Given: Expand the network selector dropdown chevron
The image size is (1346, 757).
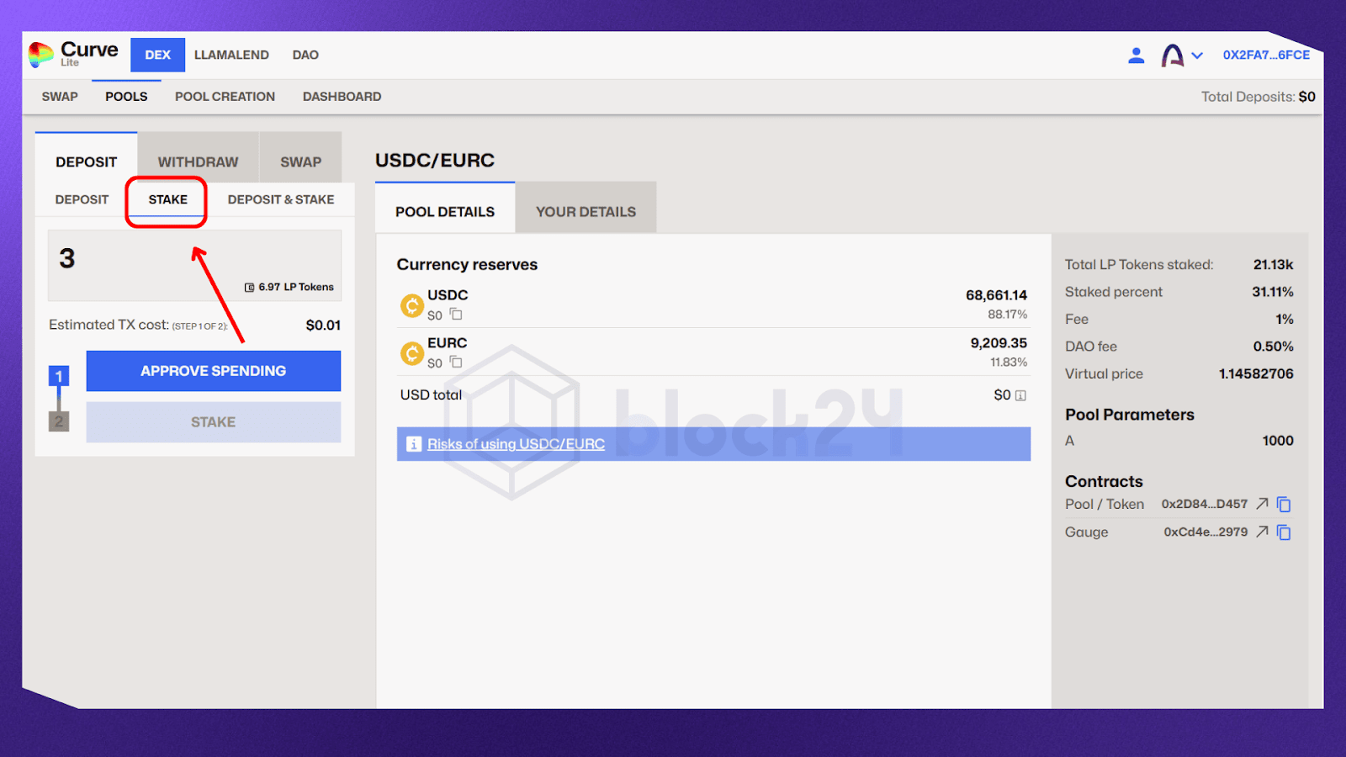Looking at the screenshot, I should (x=1197, y=56).
